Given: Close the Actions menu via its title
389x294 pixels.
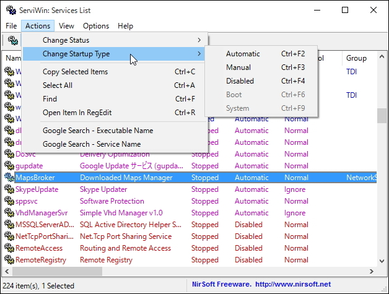Looking at the screenshot, I should point(38,26).
